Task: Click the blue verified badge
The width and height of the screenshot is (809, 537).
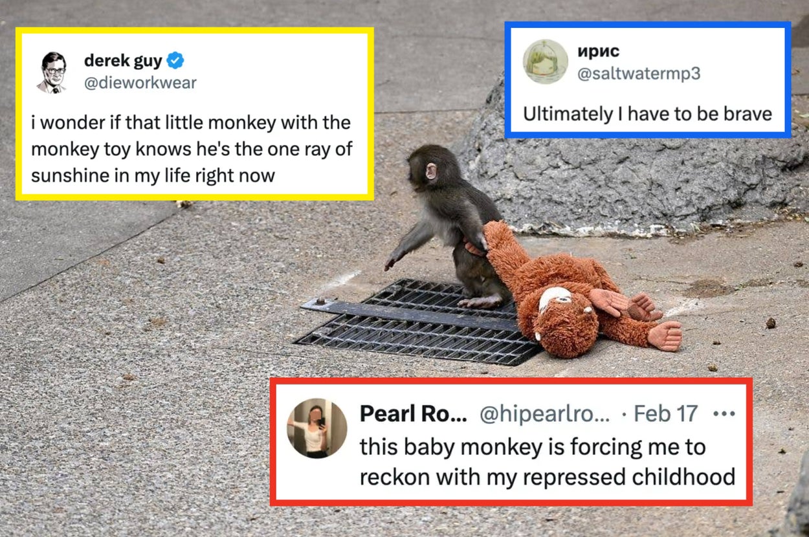Action: pyautogui.click(x=175, y=61)
